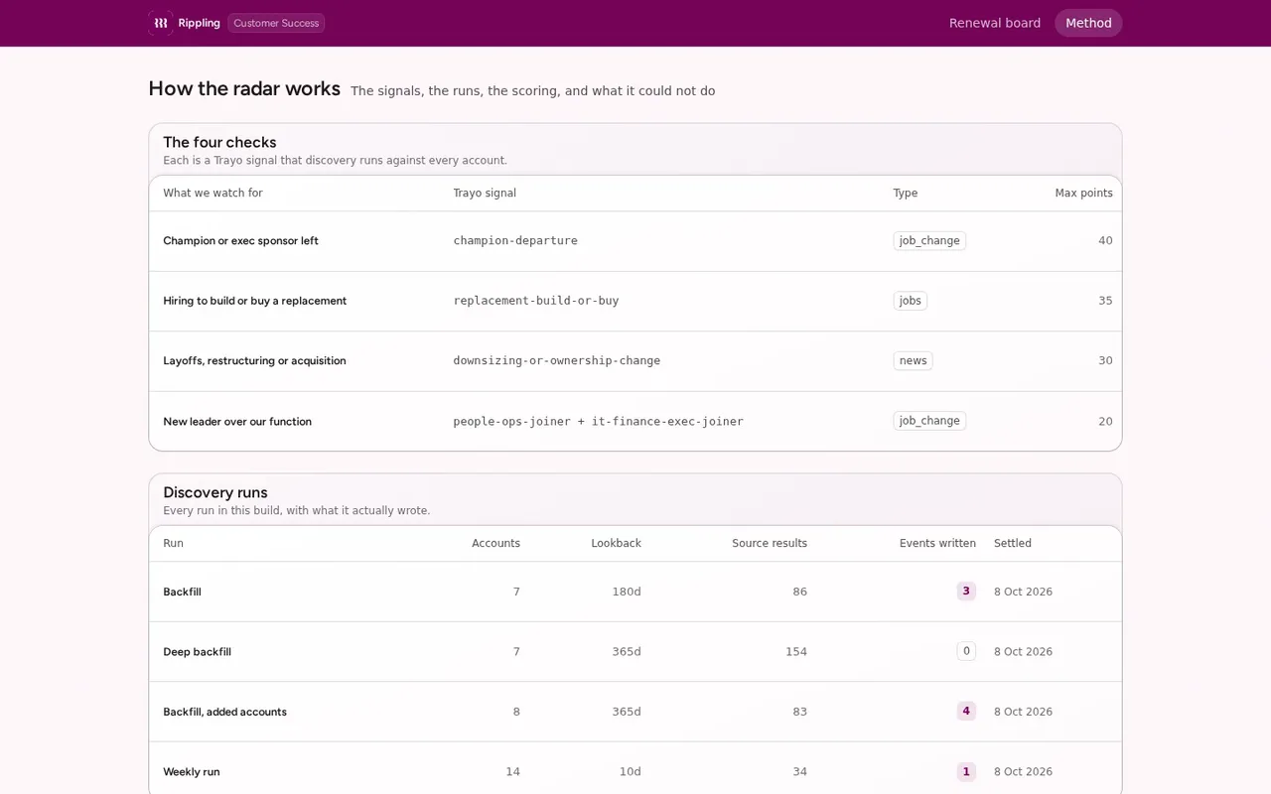Click the Max points column header

(1083, 194)
